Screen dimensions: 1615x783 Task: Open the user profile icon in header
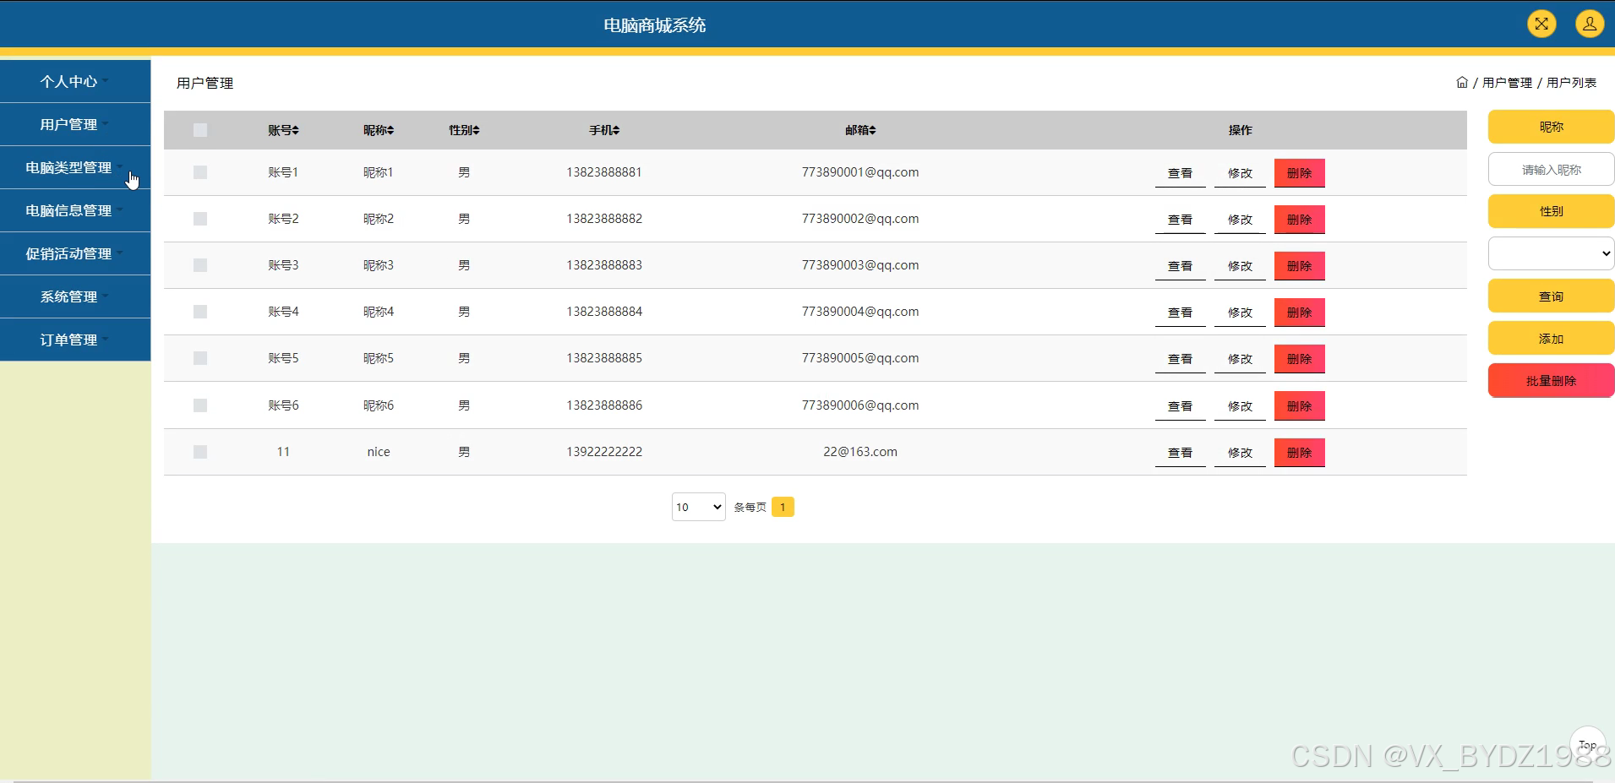(1590, 24)
